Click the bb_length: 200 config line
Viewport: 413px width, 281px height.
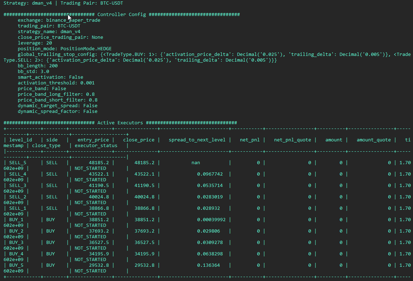[37, 66]
